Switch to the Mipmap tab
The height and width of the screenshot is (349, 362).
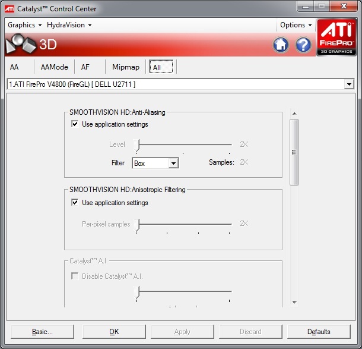point(126,67)
